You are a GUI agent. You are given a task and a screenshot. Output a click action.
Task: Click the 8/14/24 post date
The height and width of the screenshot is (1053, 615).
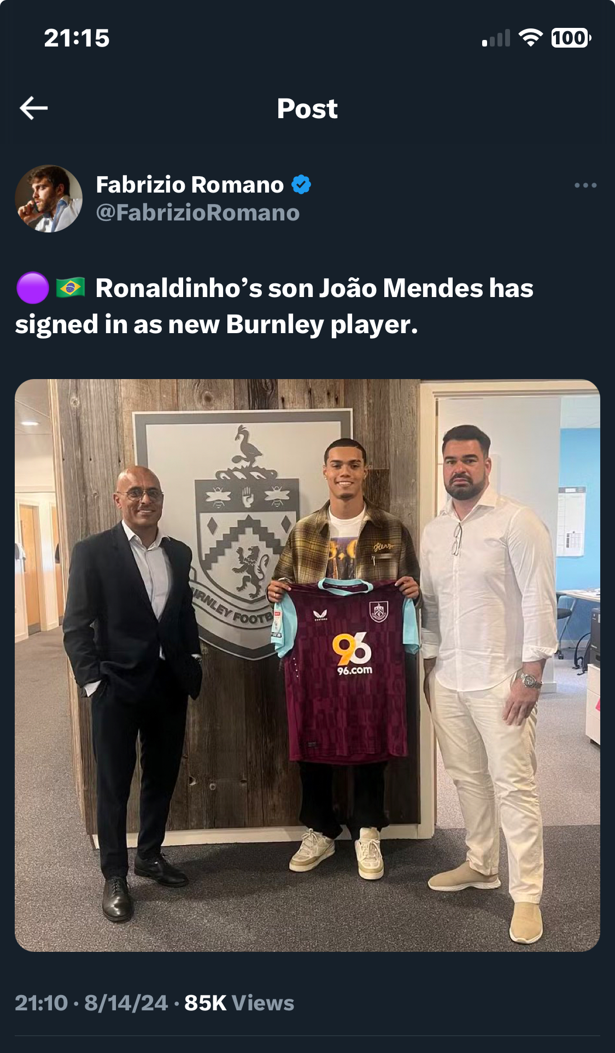coord(126,1003)
